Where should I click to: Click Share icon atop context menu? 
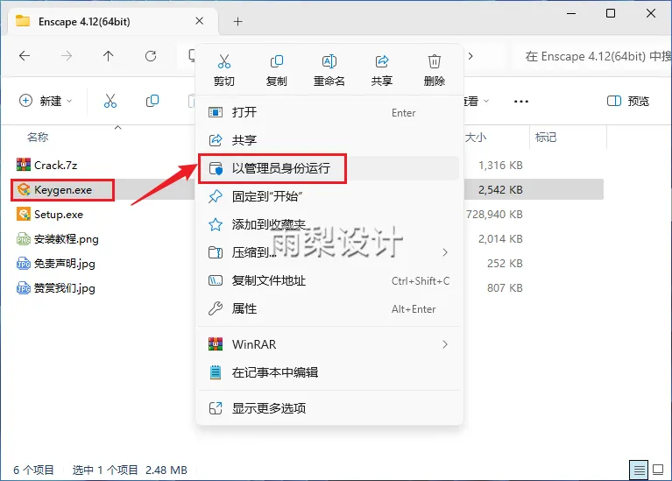(x=381, y=61)
